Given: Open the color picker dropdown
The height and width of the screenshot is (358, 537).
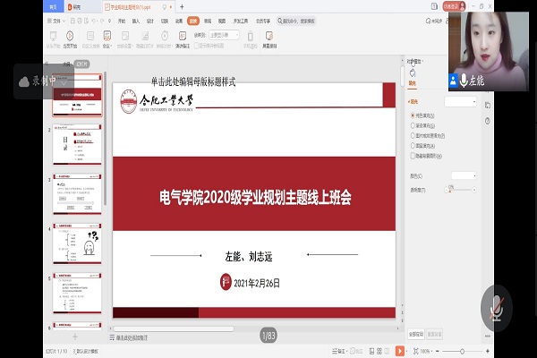Looking at the screenshot, I should click(x=464, y=175).
